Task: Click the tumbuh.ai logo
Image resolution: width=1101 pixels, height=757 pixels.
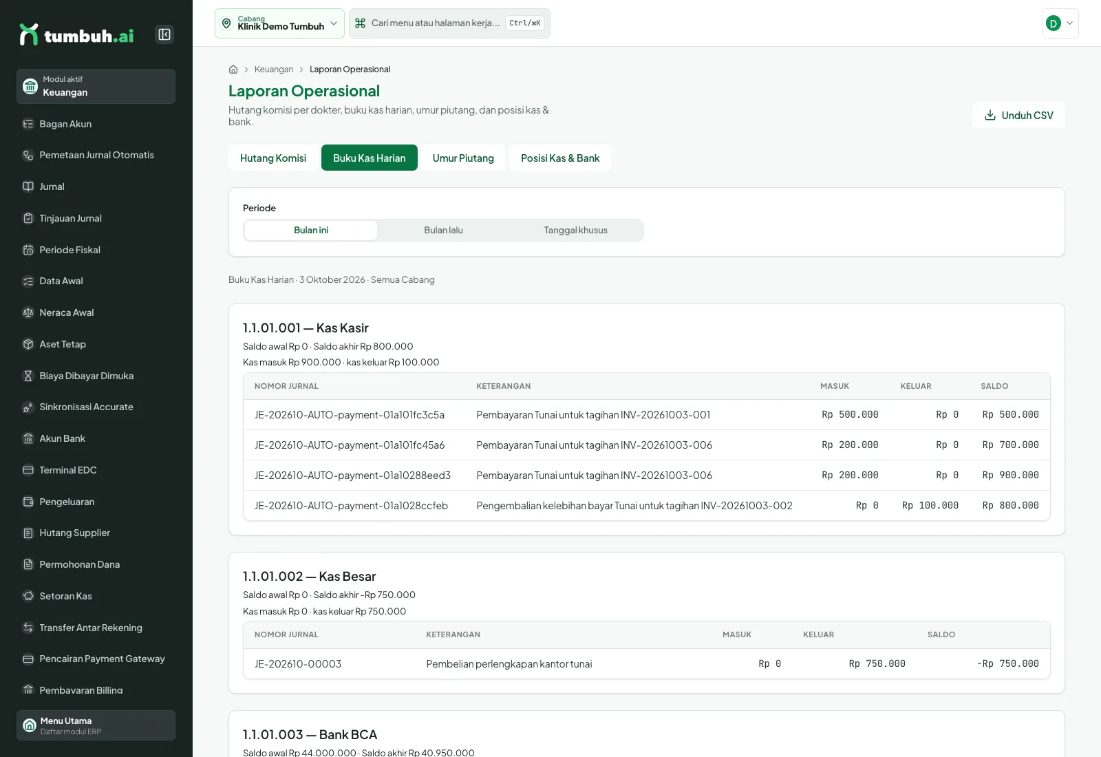Action: coord(77,34)
